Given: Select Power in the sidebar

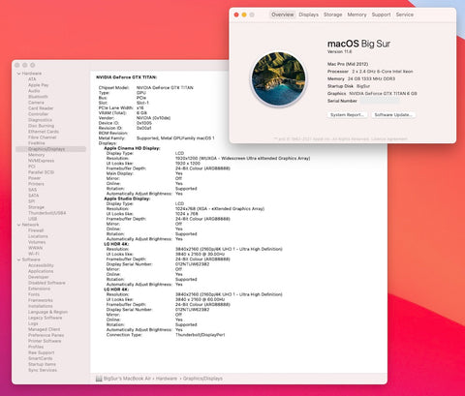Looking at the screenshot, I should [x=34, y=178].
